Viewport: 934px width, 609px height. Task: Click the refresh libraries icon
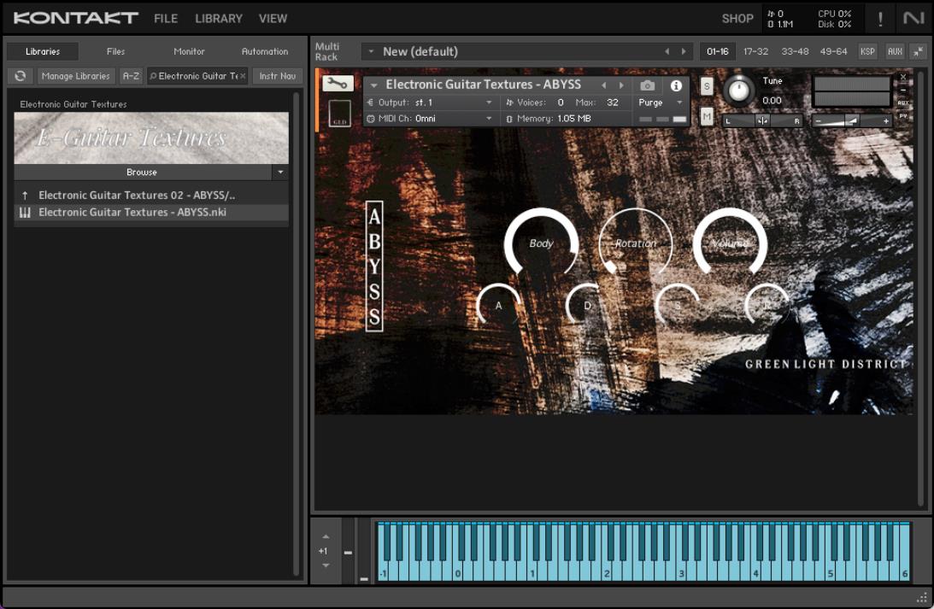pyautogui.click(x=21, y=76)
